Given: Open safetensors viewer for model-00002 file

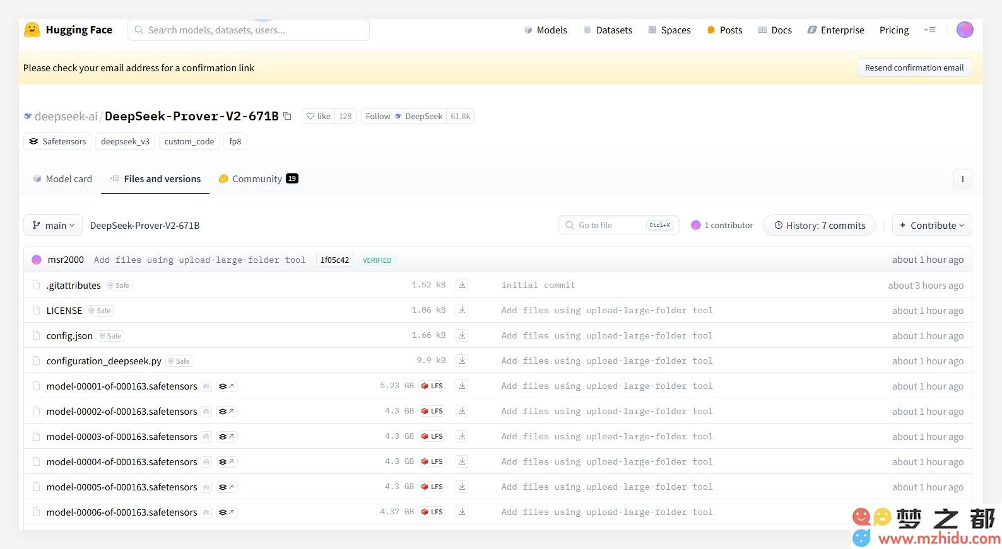Looking at the screenshot, I should (x=226, y=412).
